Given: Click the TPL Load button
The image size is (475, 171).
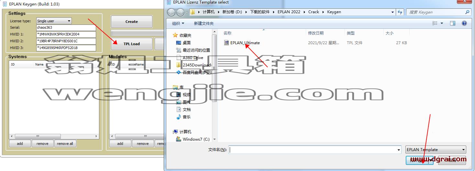Looking at the screenshot, I should tap(132, 44).
